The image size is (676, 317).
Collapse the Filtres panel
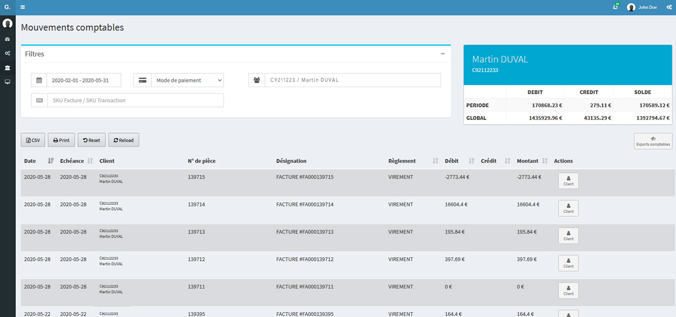pos(443,54)
